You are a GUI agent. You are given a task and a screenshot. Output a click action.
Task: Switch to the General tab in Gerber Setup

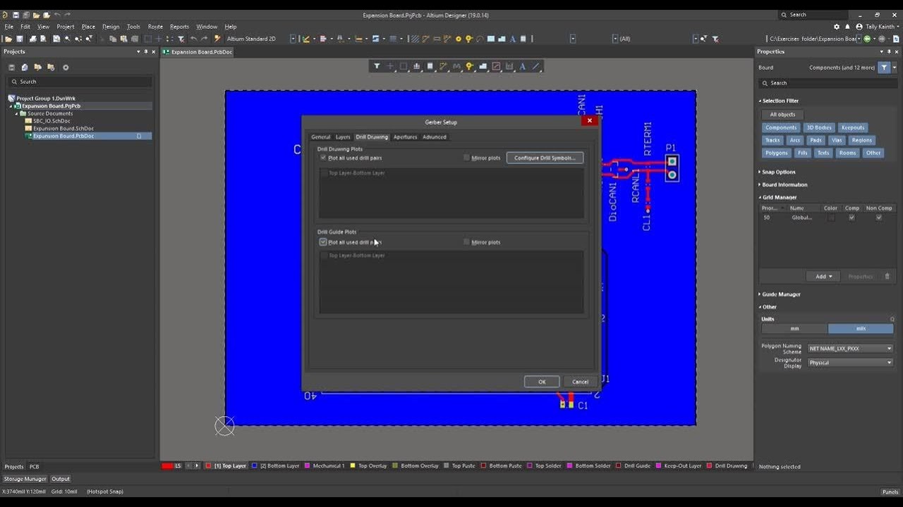click(320, 137)
